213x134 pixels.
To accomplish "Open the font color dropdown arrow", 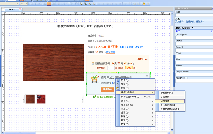I will coord(67,4).
